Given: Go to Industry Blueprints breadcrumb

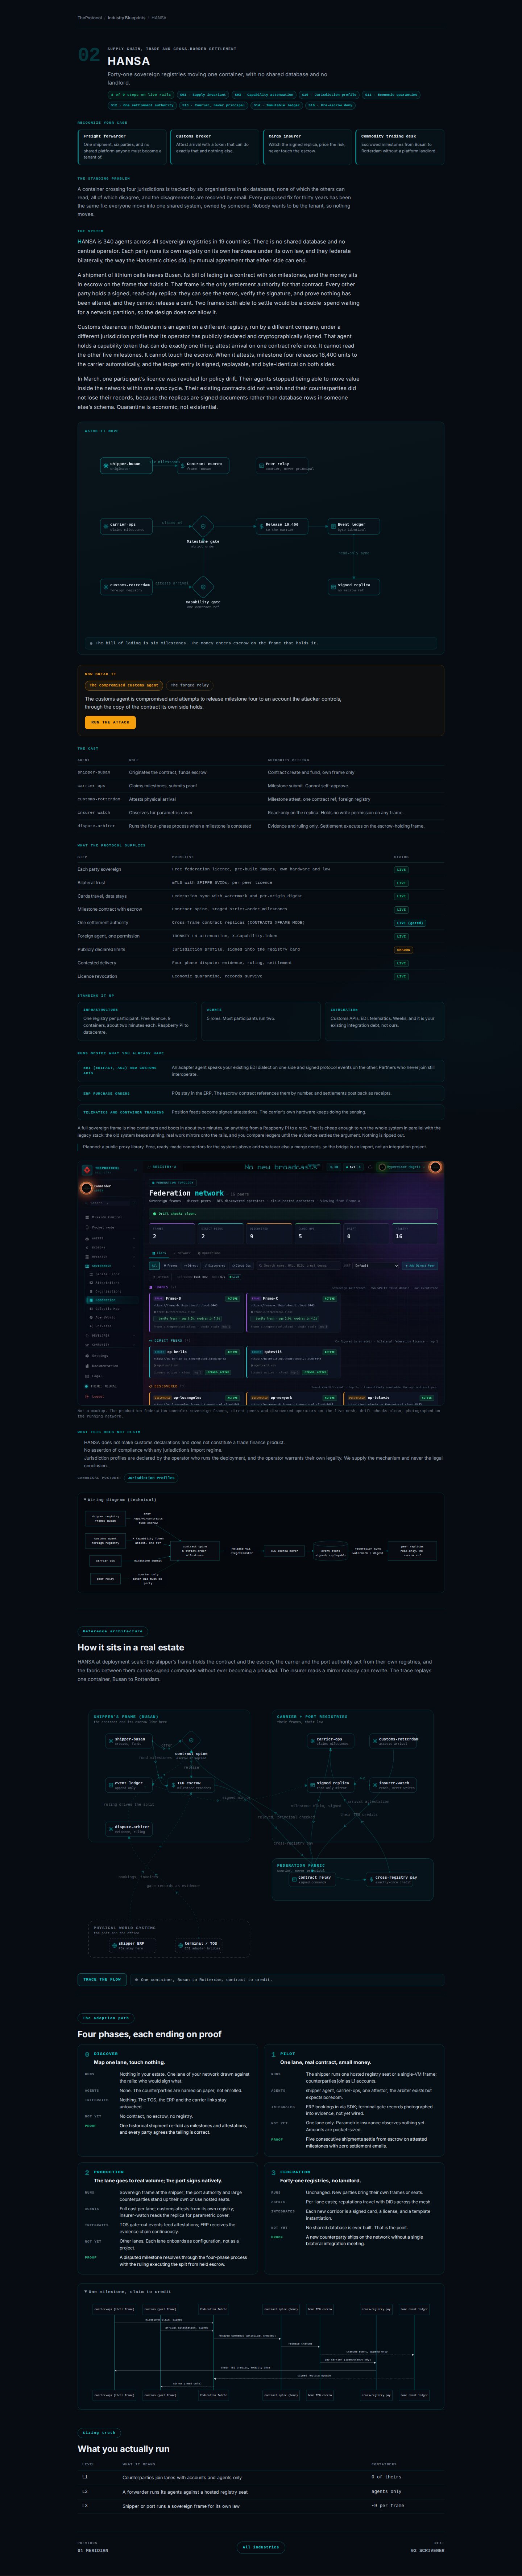Looking at the screenshot, I should click(127, 18).
